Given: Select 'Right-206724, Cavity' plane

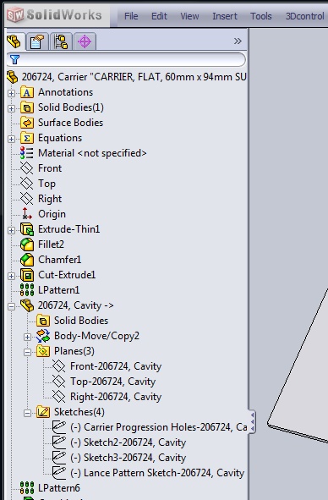Looking at the screenshot, I should coord(116,397).
